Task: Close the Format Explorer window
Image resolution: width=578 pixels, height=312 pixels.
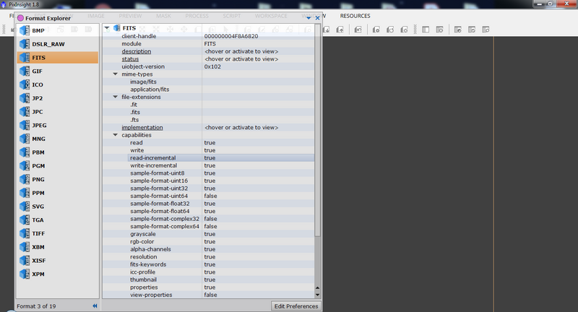Action: coord(317,18)
